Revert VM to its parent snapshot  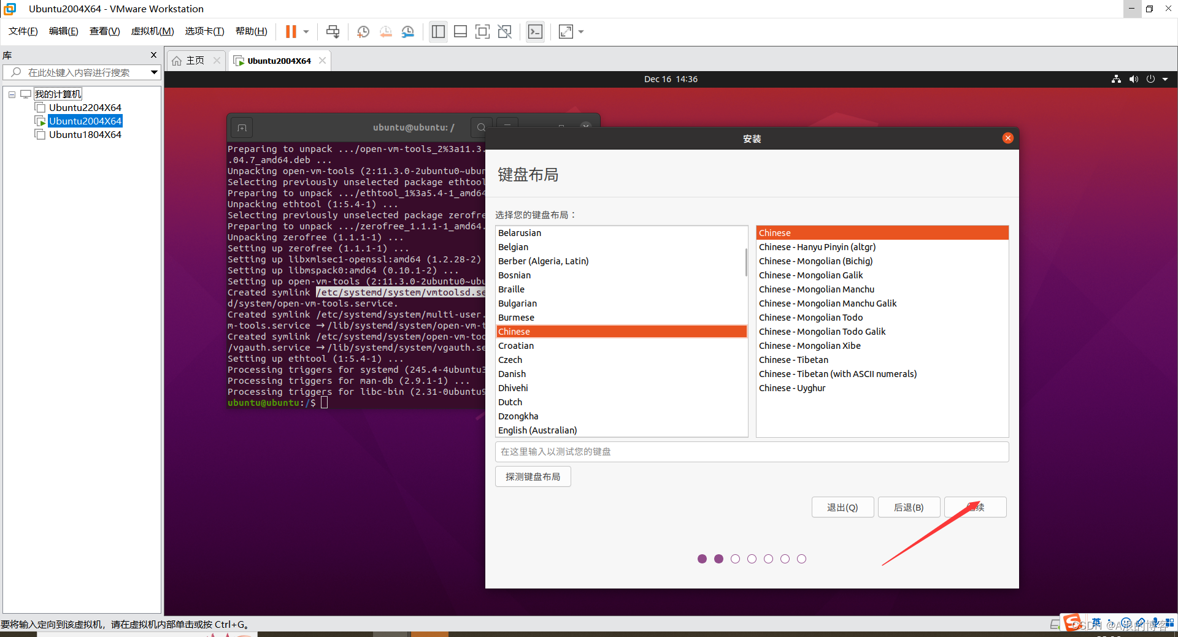coord(386,31)
